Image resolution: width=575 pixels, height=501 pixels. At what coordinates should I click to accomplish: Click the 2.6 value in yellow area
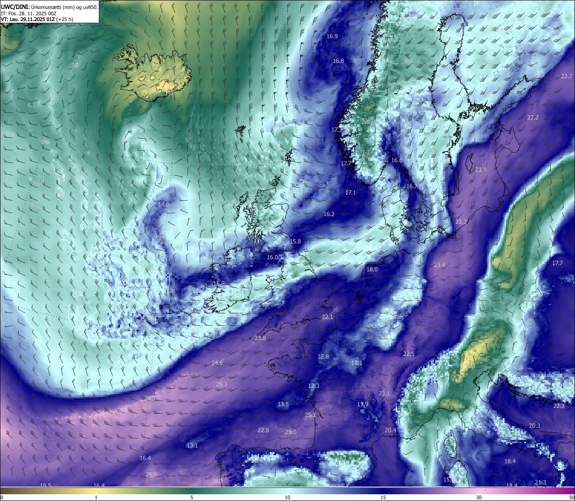click(x=504, y=286)
